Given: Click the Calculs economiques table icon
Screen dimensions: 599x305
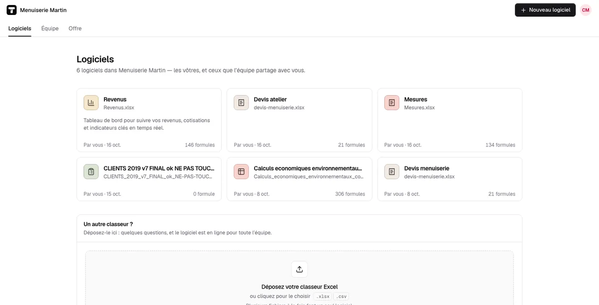Looking at the screenshot, I should 241,171.
